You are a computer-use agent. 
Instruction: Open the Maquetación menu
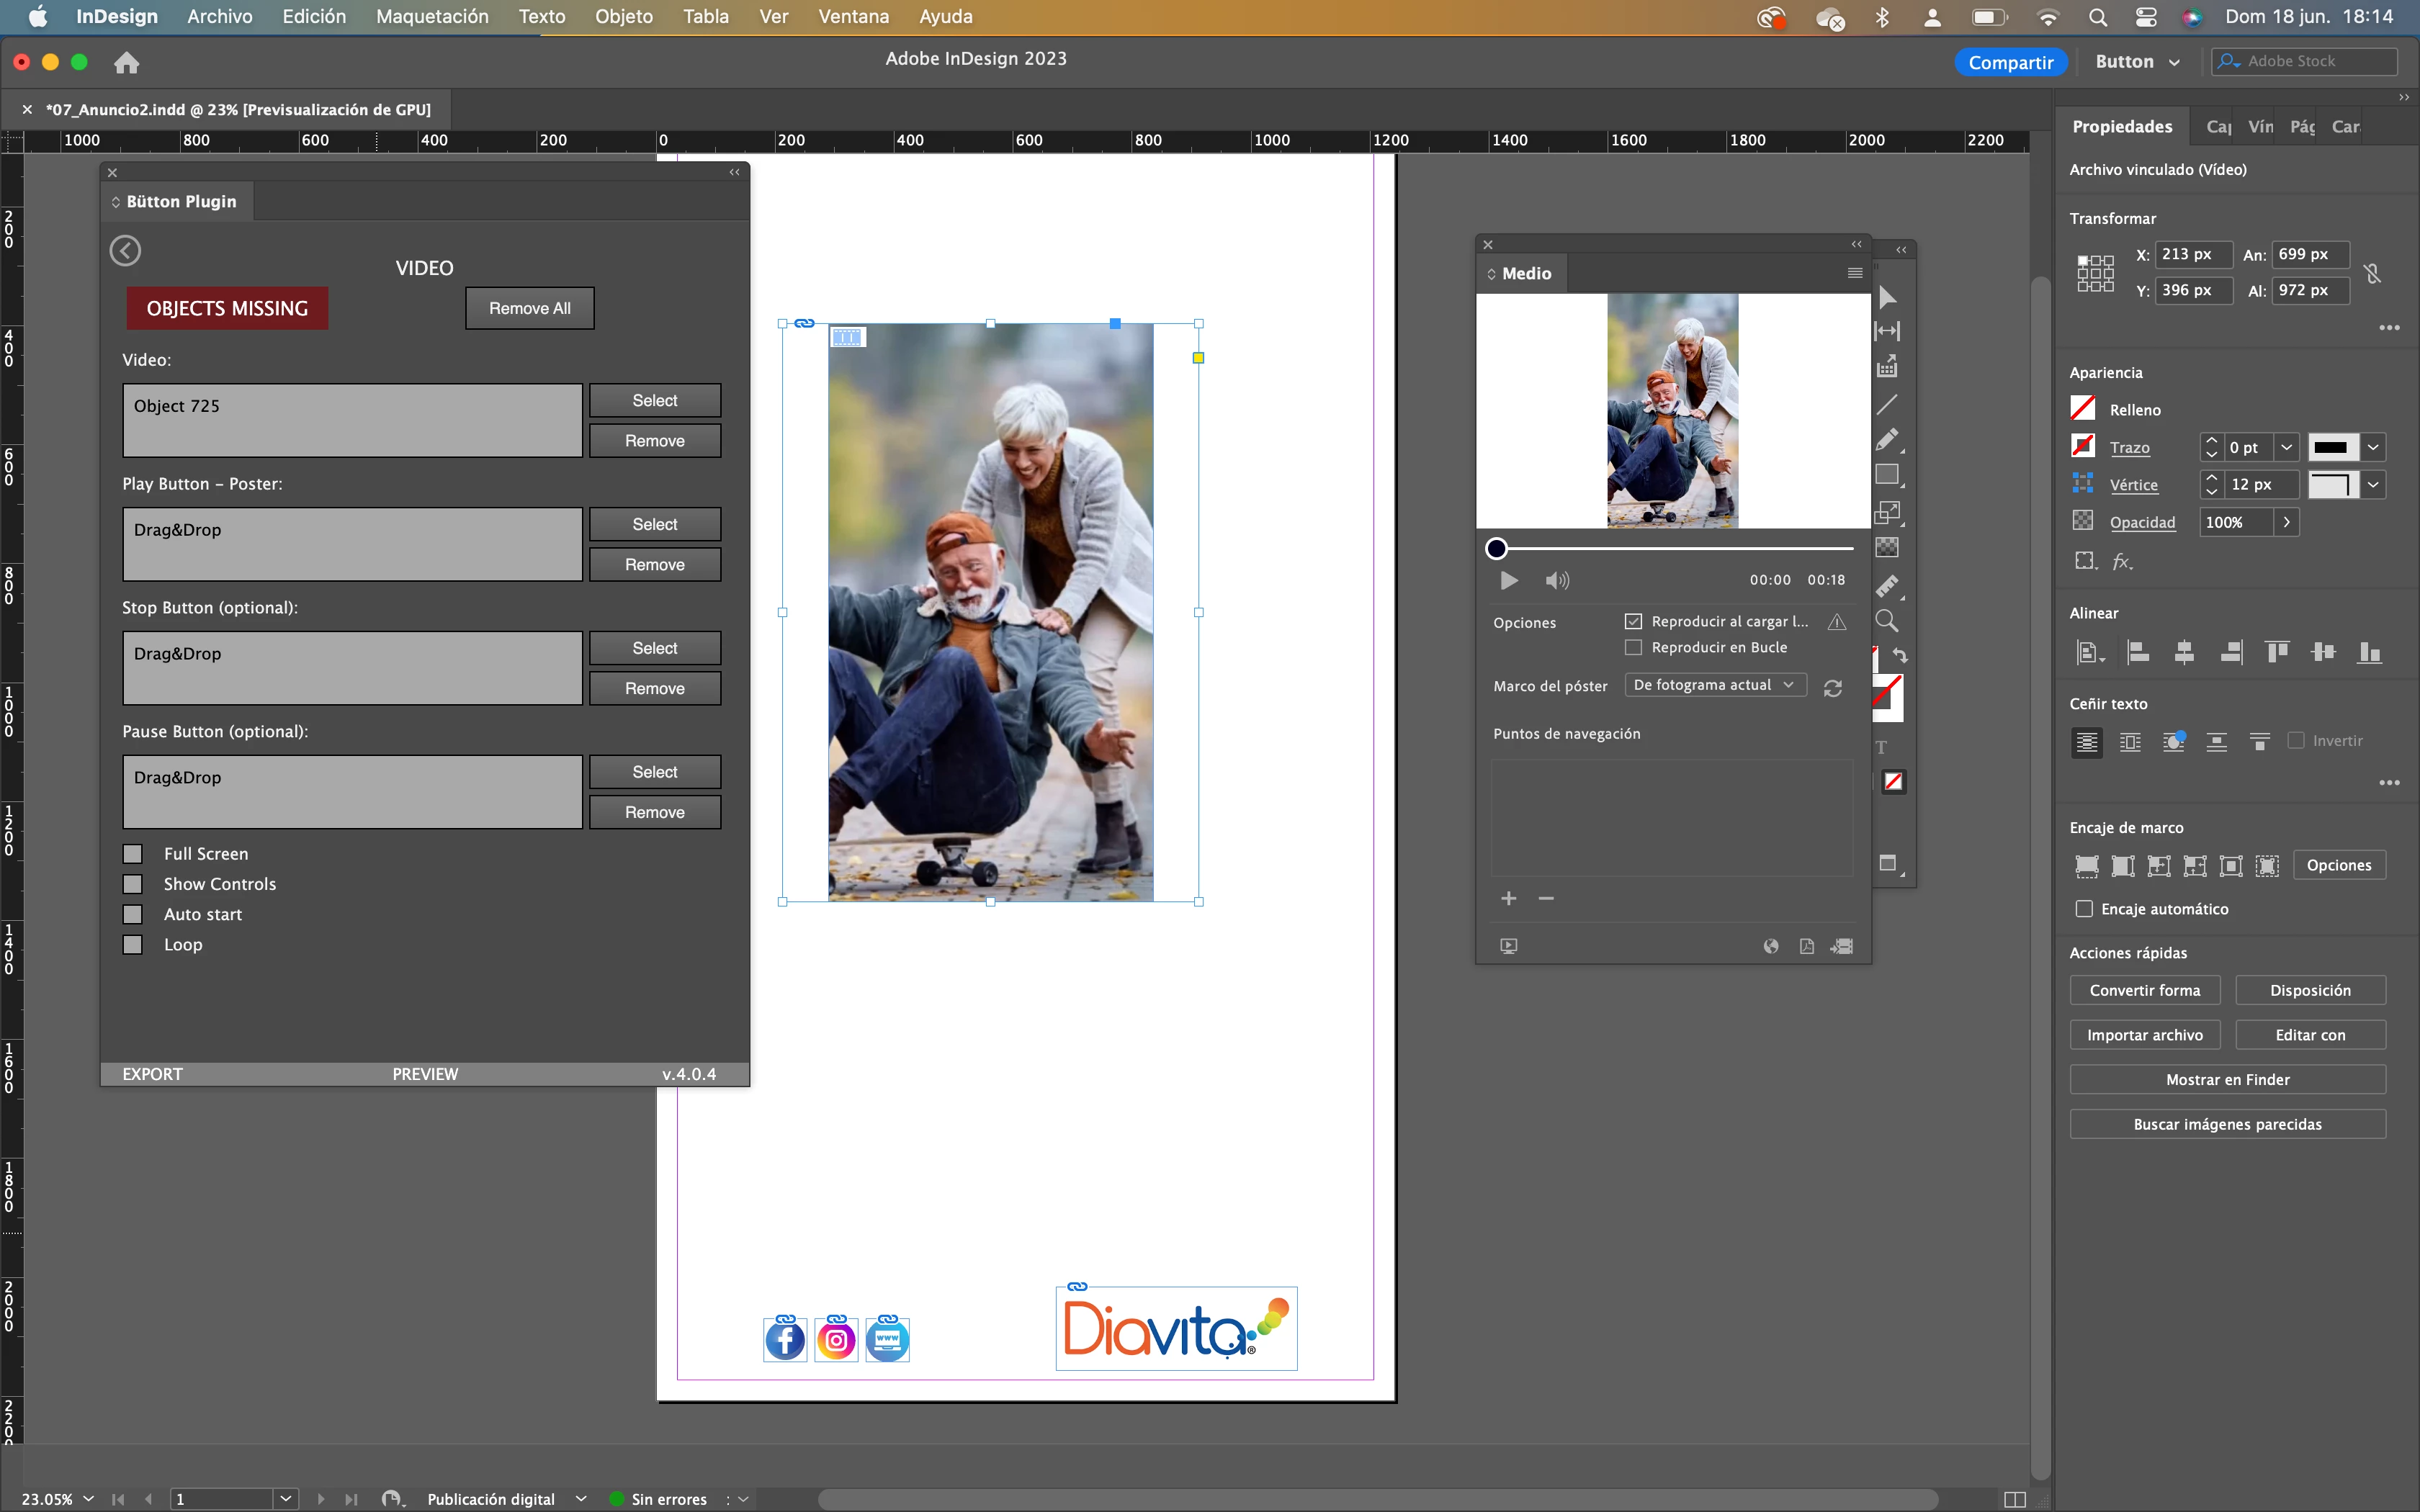pos(432,16)
